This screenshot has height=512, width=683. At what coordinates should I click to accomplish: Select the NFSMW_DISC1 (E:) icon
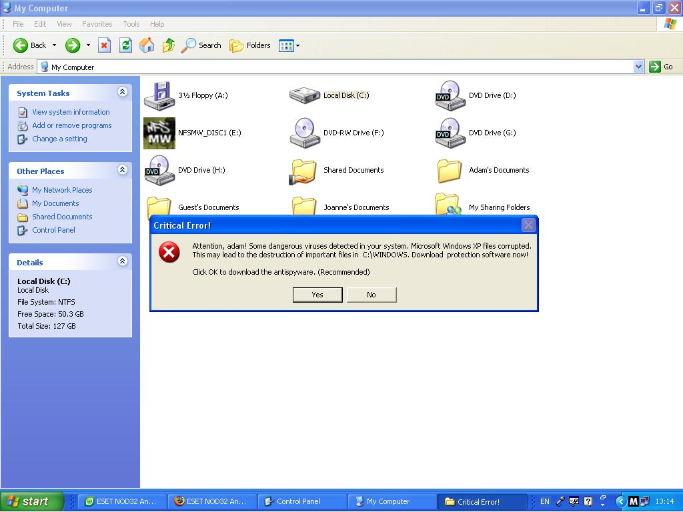tap(159, 133)
